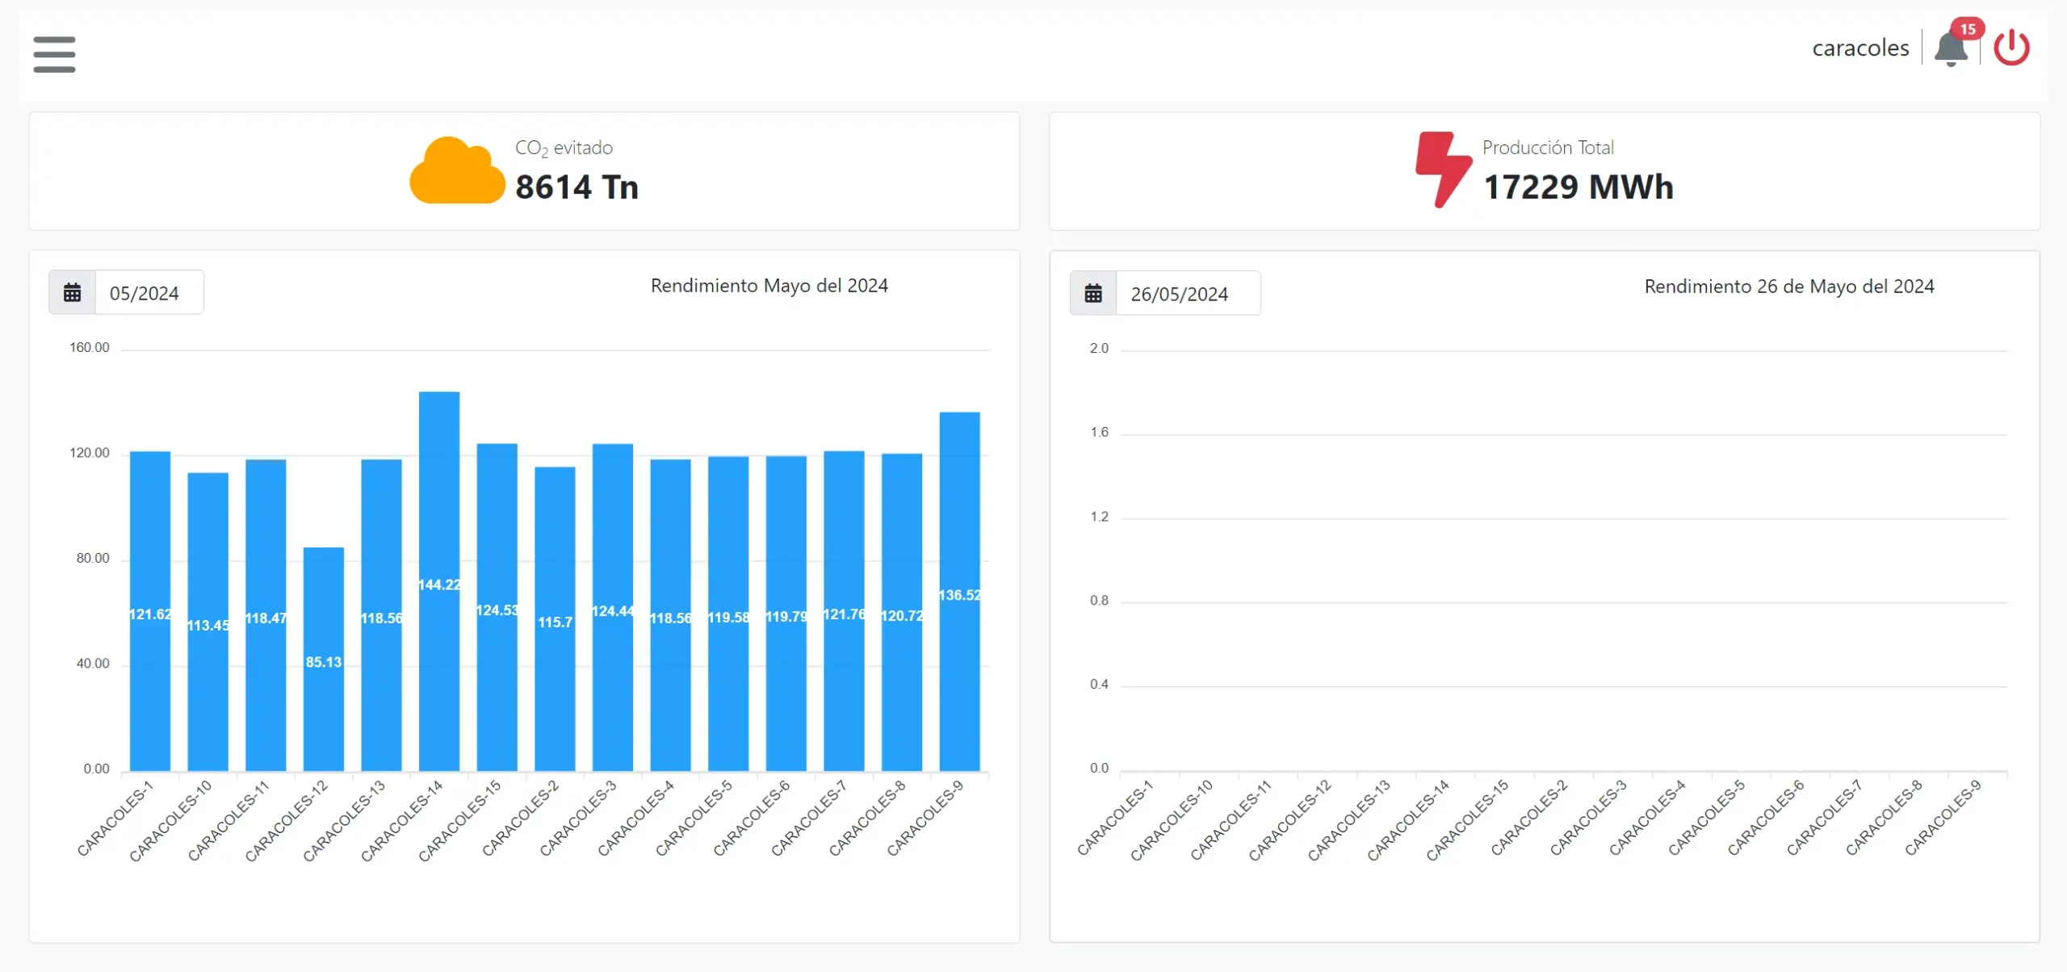This screenshot has height=972, width=2067.
Task: Click the CARACOLES-2 bar showing 115.7
Action: tap(555, 619)
